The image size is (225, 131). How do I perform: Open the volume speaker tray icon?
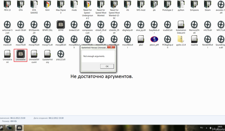(211, 128)
